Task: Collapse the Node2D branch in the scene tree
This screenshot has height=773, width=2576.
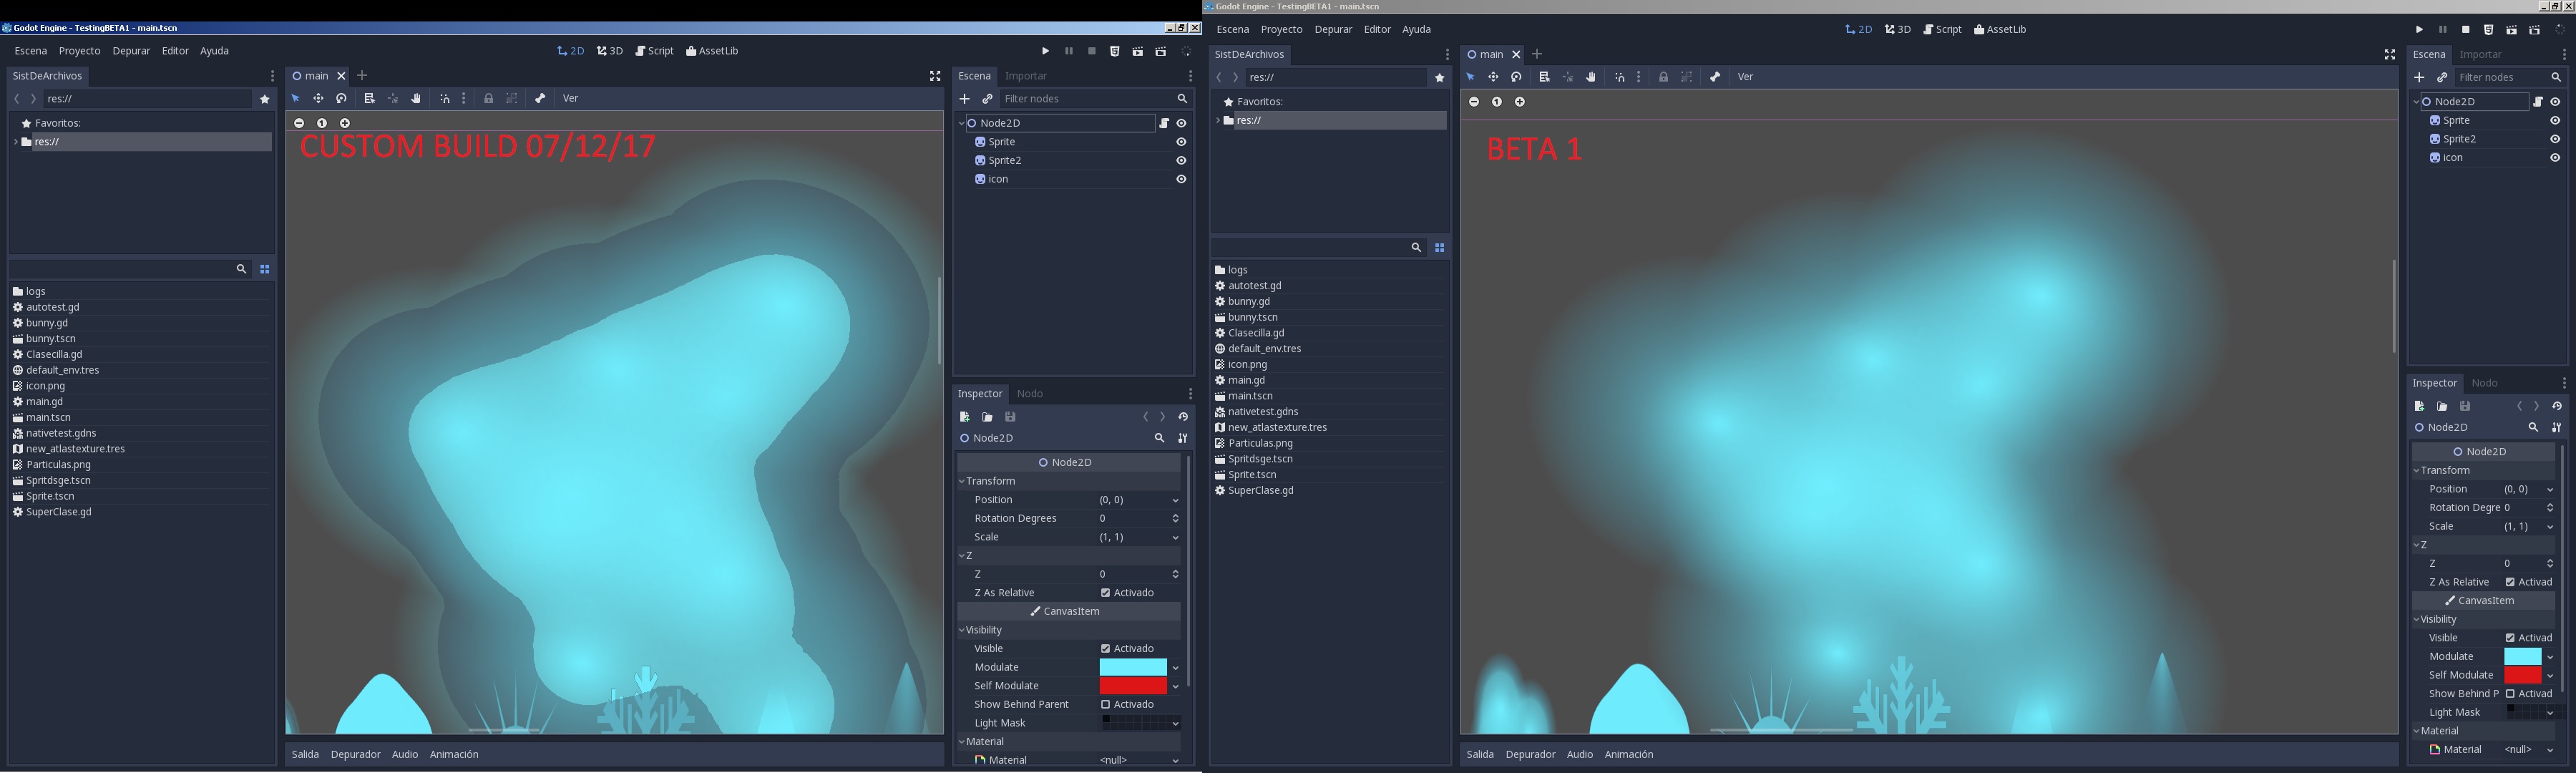Action: click(x=962, y=123)
